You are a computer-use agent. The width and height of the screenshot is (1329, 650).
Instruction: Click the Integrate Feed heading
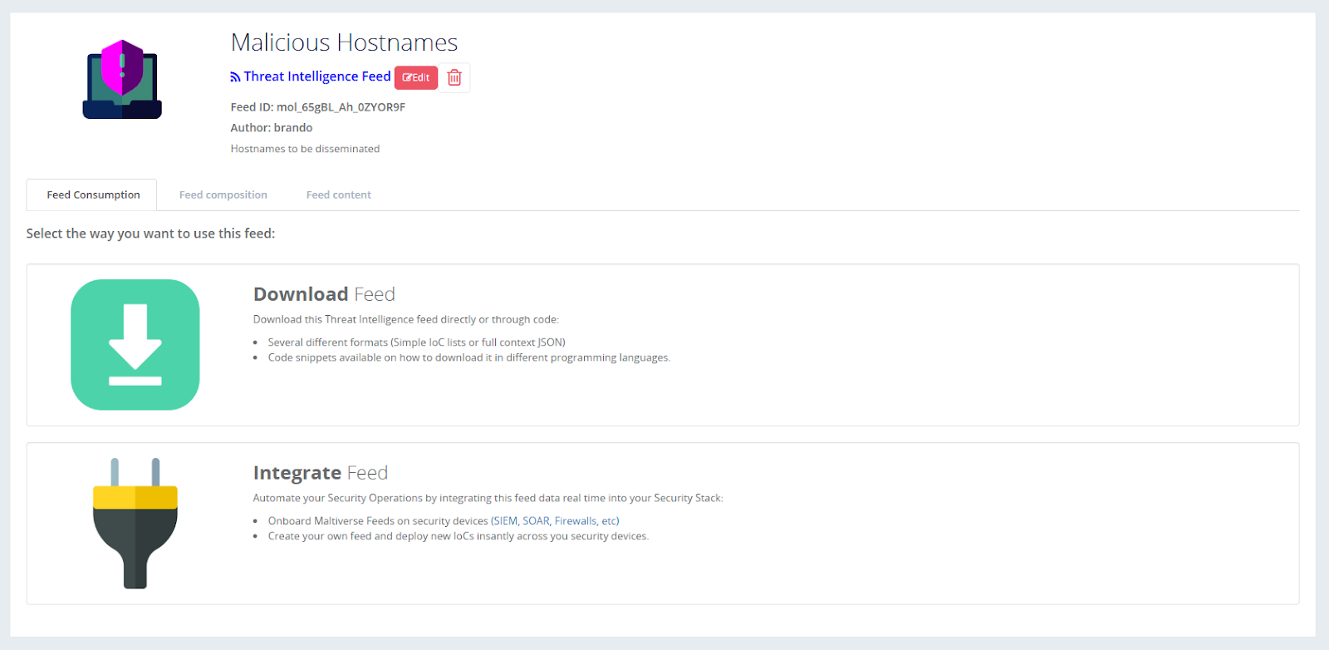pyautogui.click(x=320, y=473)
